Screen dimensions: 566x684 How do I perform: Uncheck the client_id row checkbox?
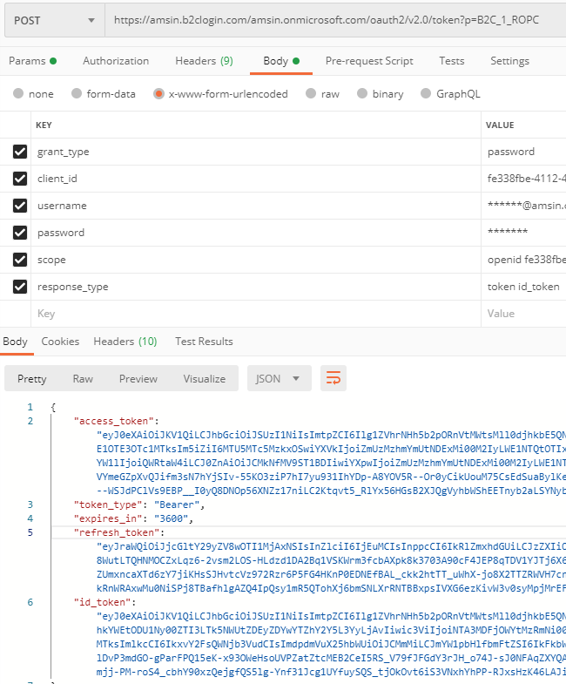click(x=20, y=179)
